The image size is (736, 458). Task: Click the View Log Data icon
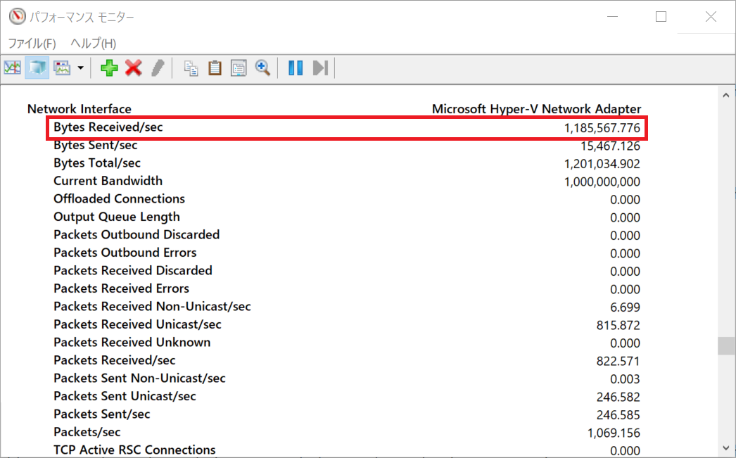pos(37,68)
